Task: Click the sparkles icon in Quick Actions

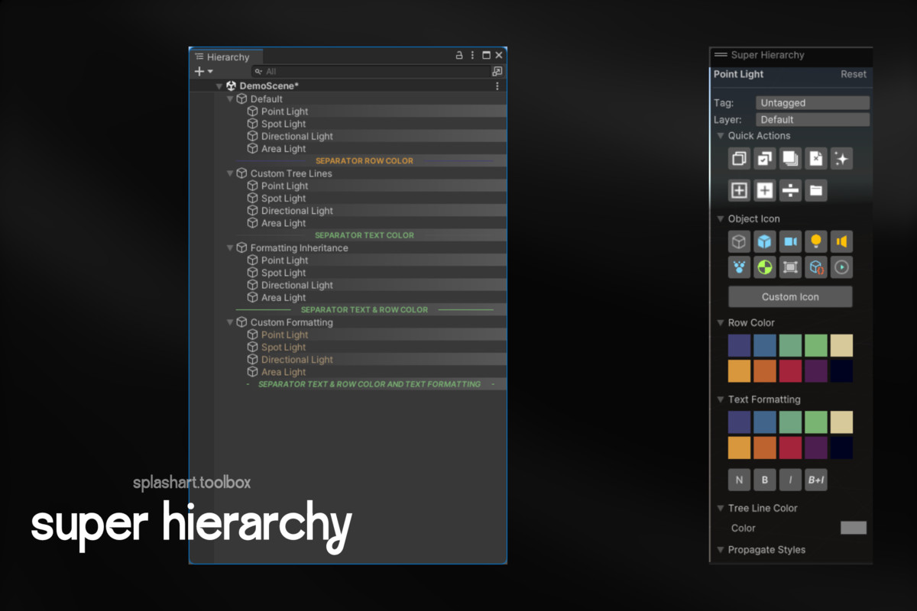Action: point(841,159)
